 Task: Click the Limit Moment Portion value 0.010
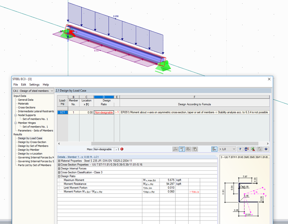pyautogui.click(x=167, y=188)
